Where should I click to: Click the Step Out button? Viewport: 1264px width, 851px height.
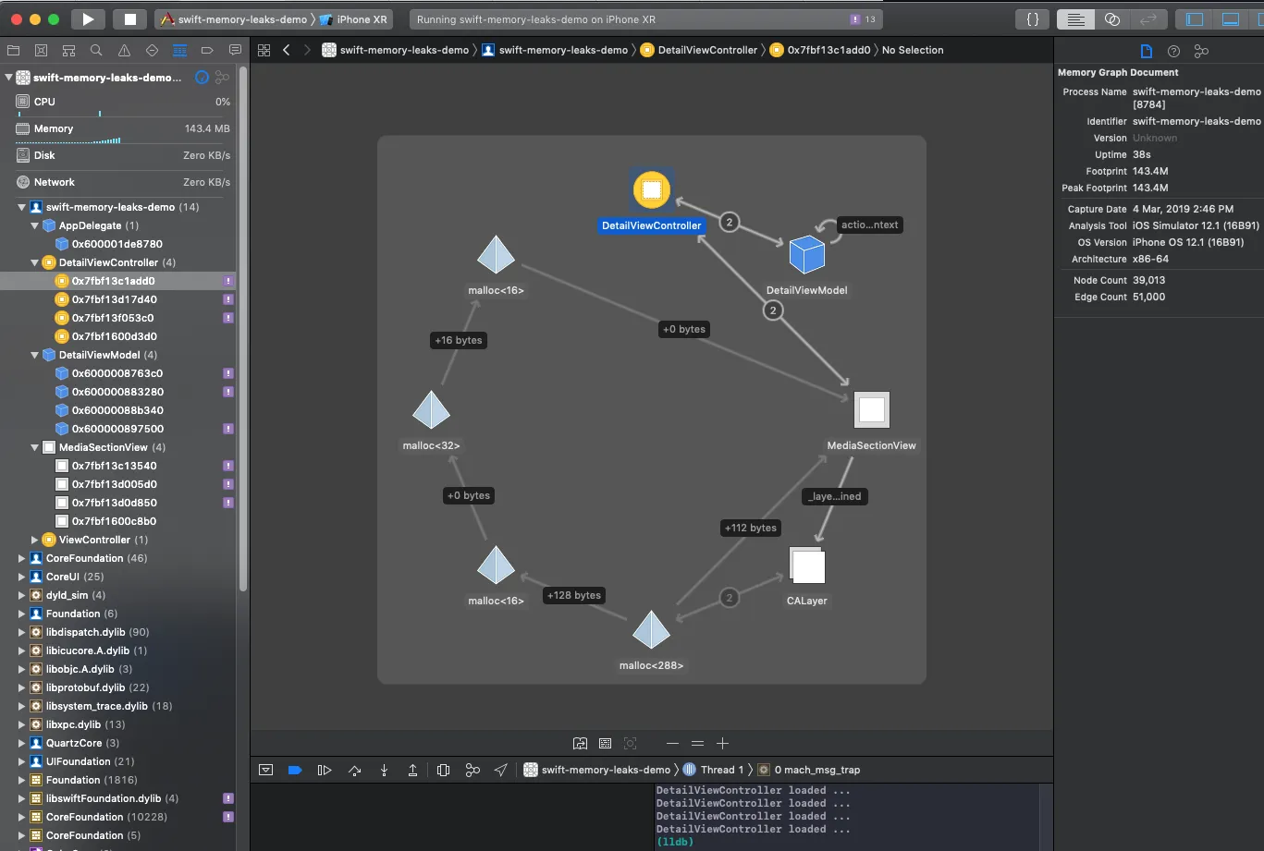(413, 770)
